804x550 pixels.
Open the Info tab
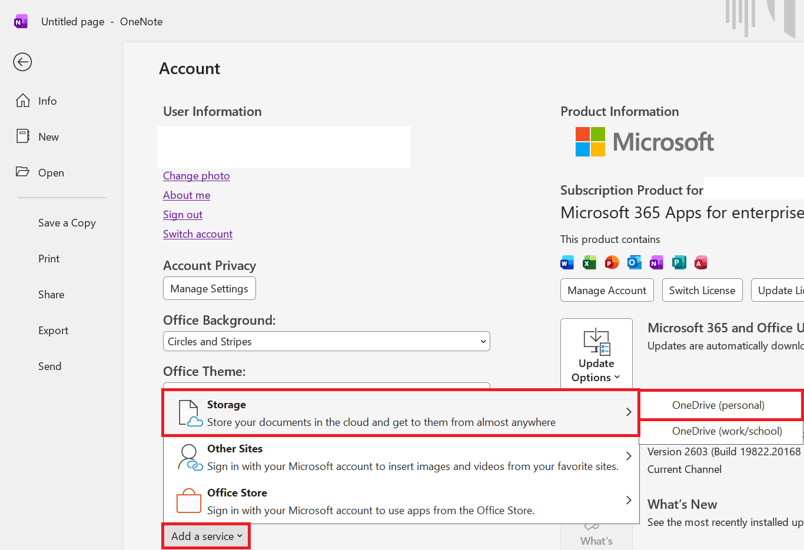pos(37,101)
